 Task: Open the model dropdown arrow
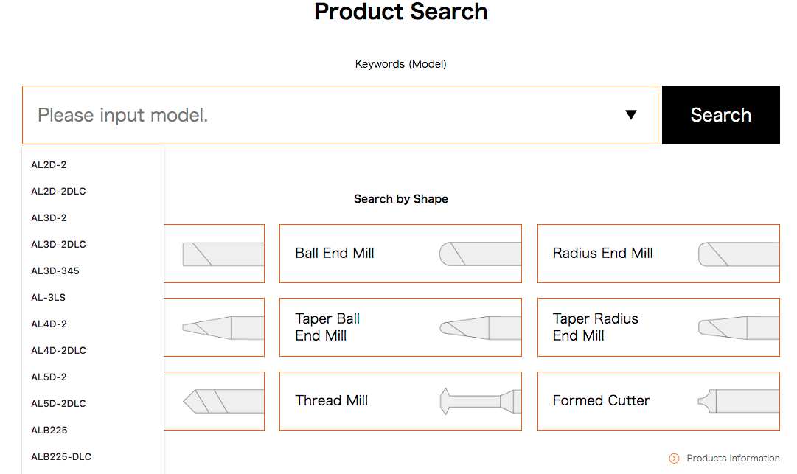coord(631,115)
